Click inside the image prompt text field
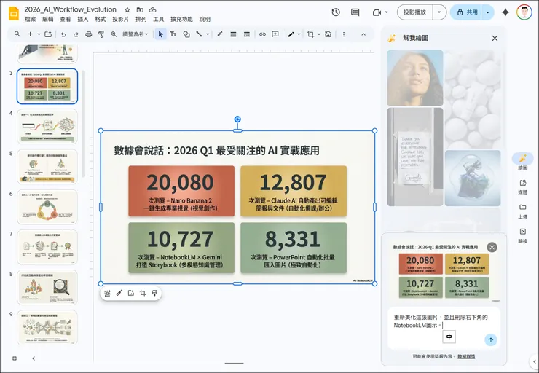The height and width of the screenshot is (373, 539). (x=444, y=327)
